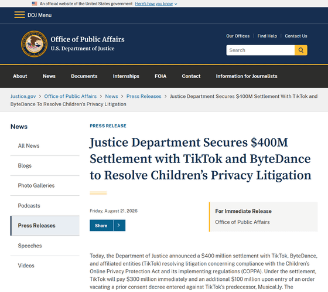The image size is (328, 292).
Task: Go to Justice.gov breadcrumb link
Action: 23,96
